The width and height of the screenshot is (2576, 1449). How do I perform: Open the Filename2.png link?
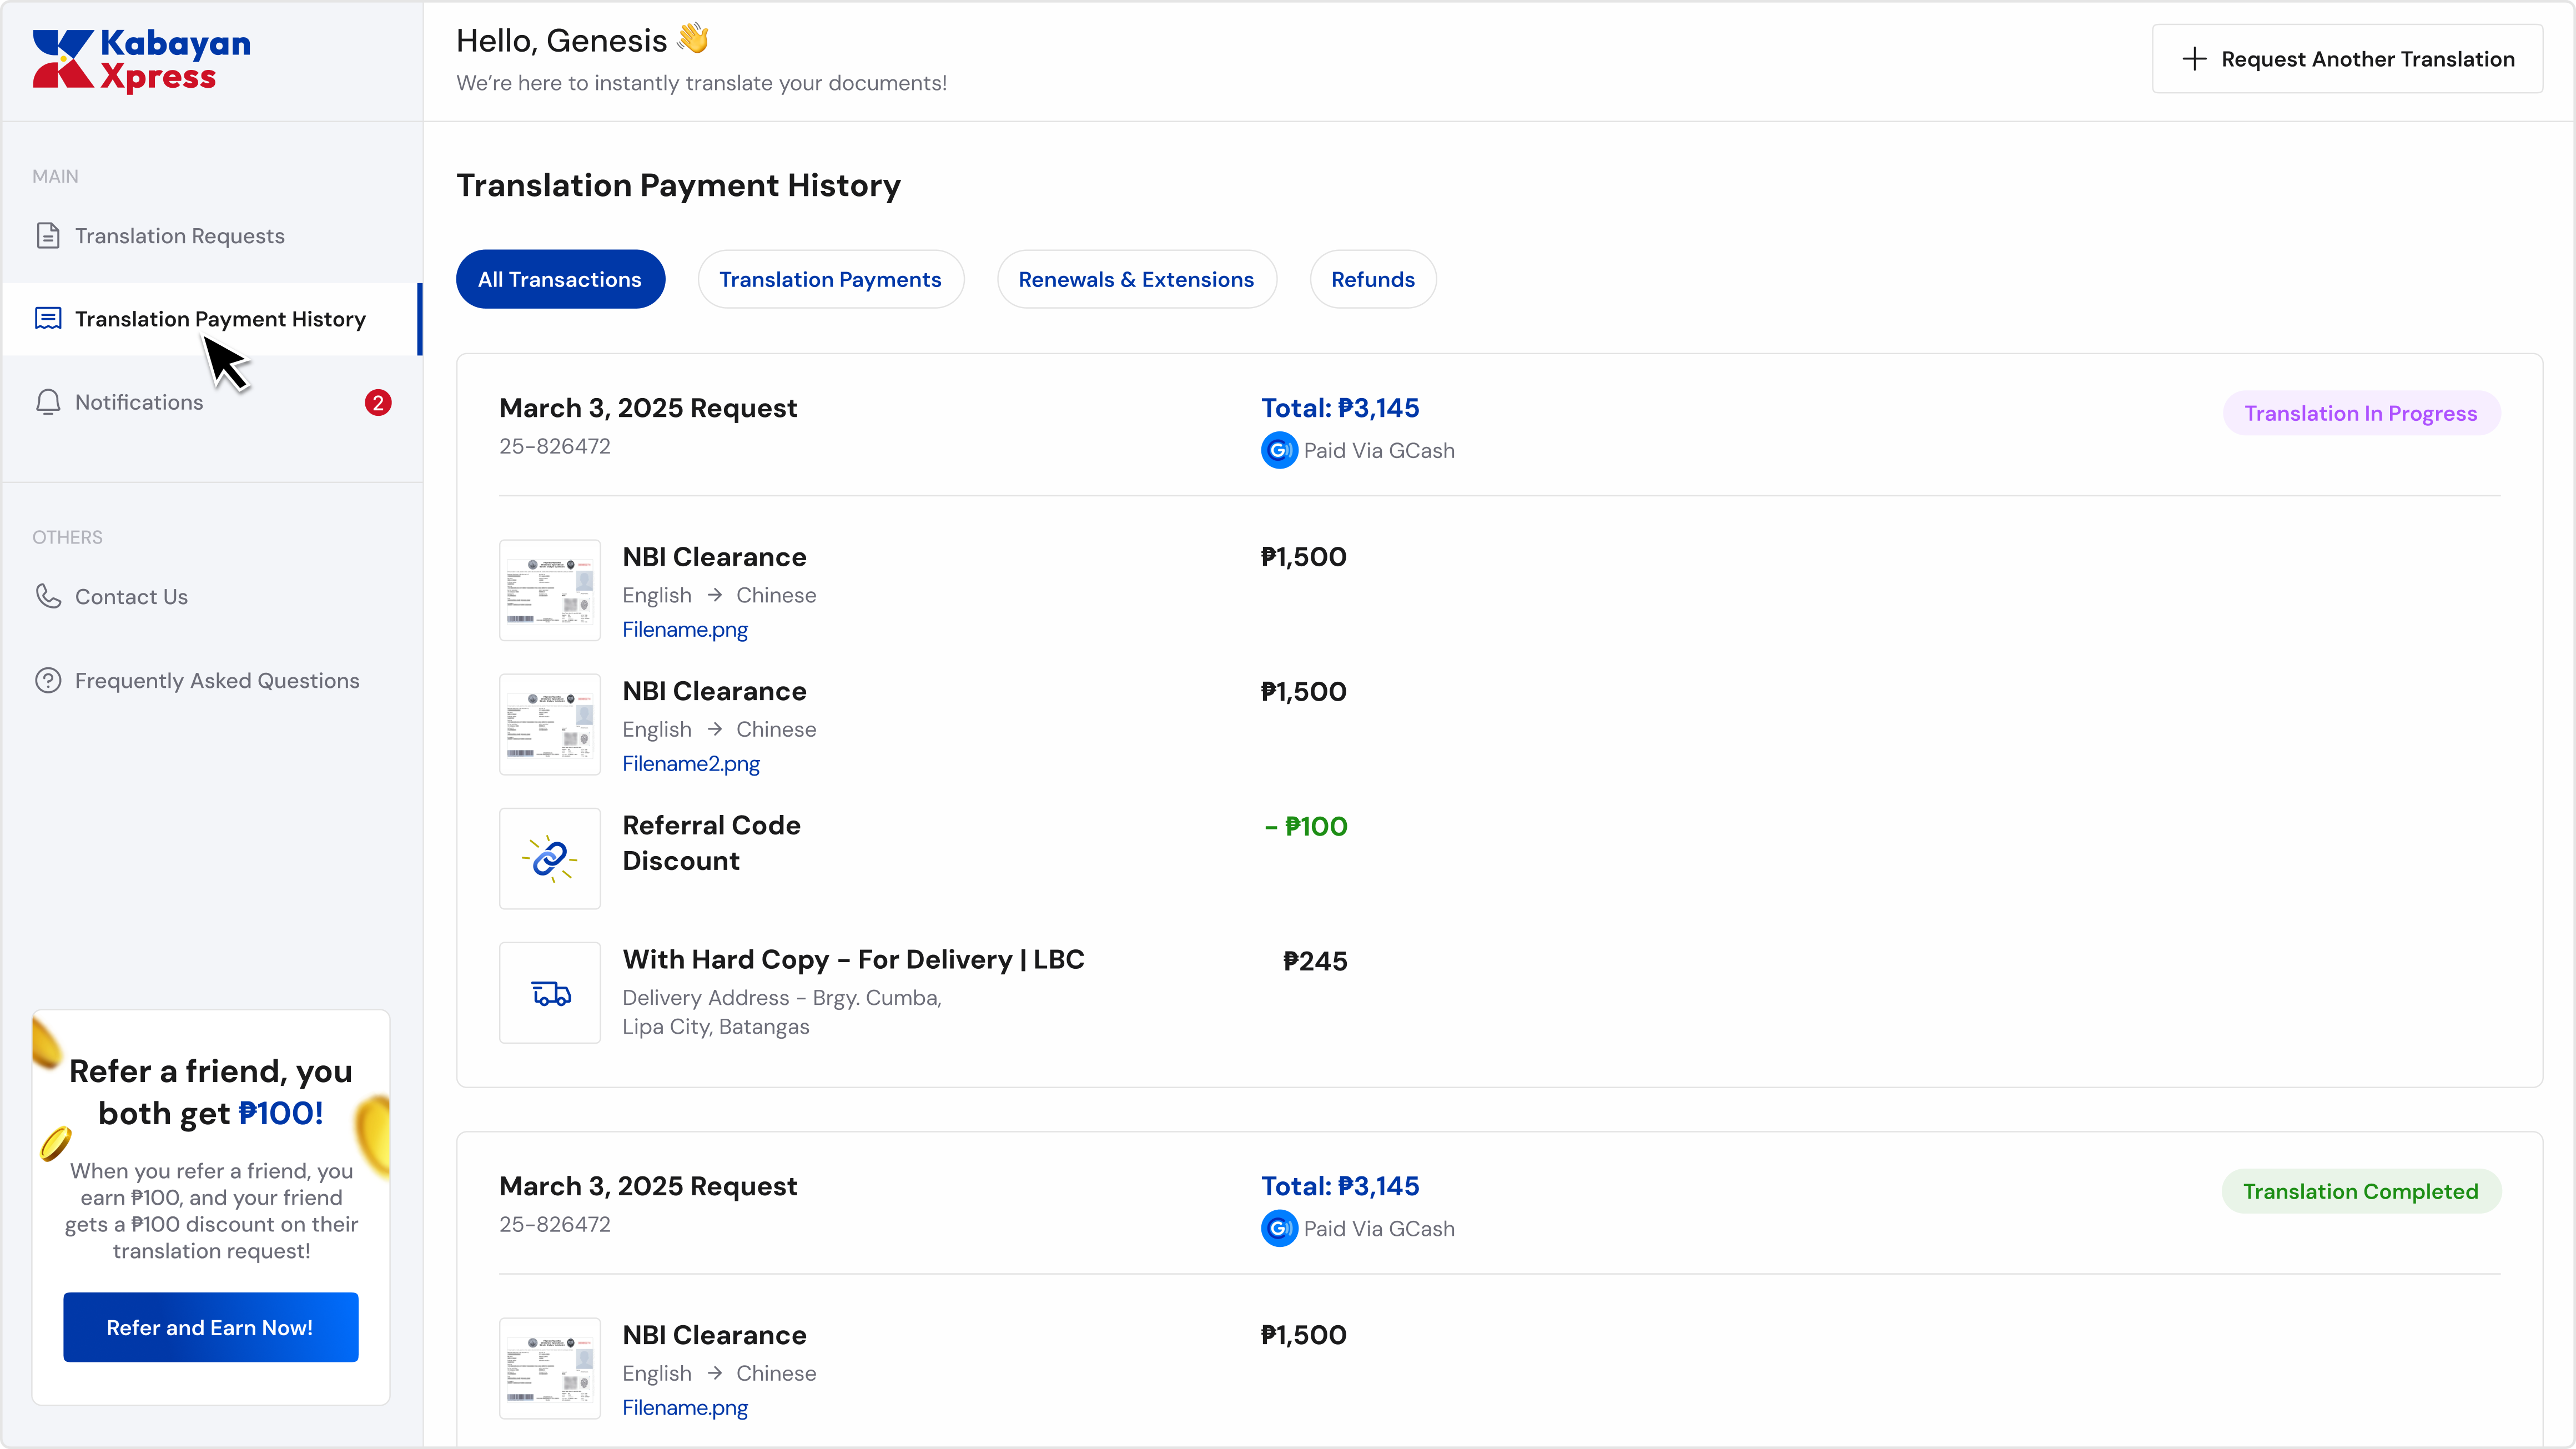click(x=691, y=764)
